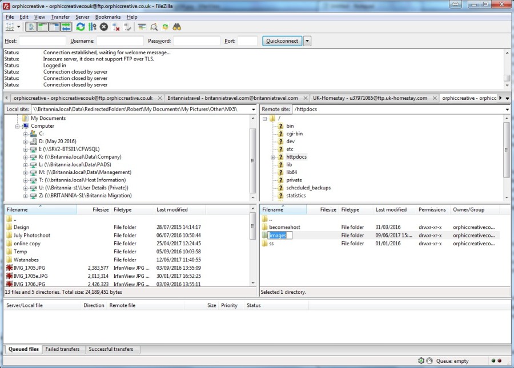514x368 pixels.
Task: Switch to the Failed transfers tab
Action: (63, 349)
